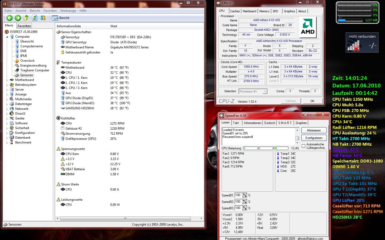
Task: Click the AMD logo in CPU-Z
Action: point(308,27)
